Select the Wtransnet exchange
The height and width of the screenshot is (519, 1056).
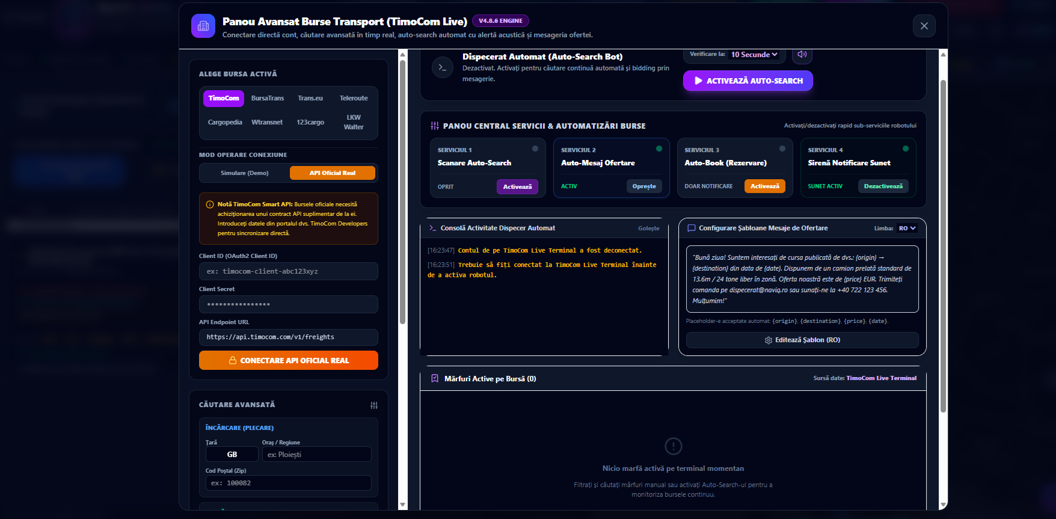(x=267, y=122)
